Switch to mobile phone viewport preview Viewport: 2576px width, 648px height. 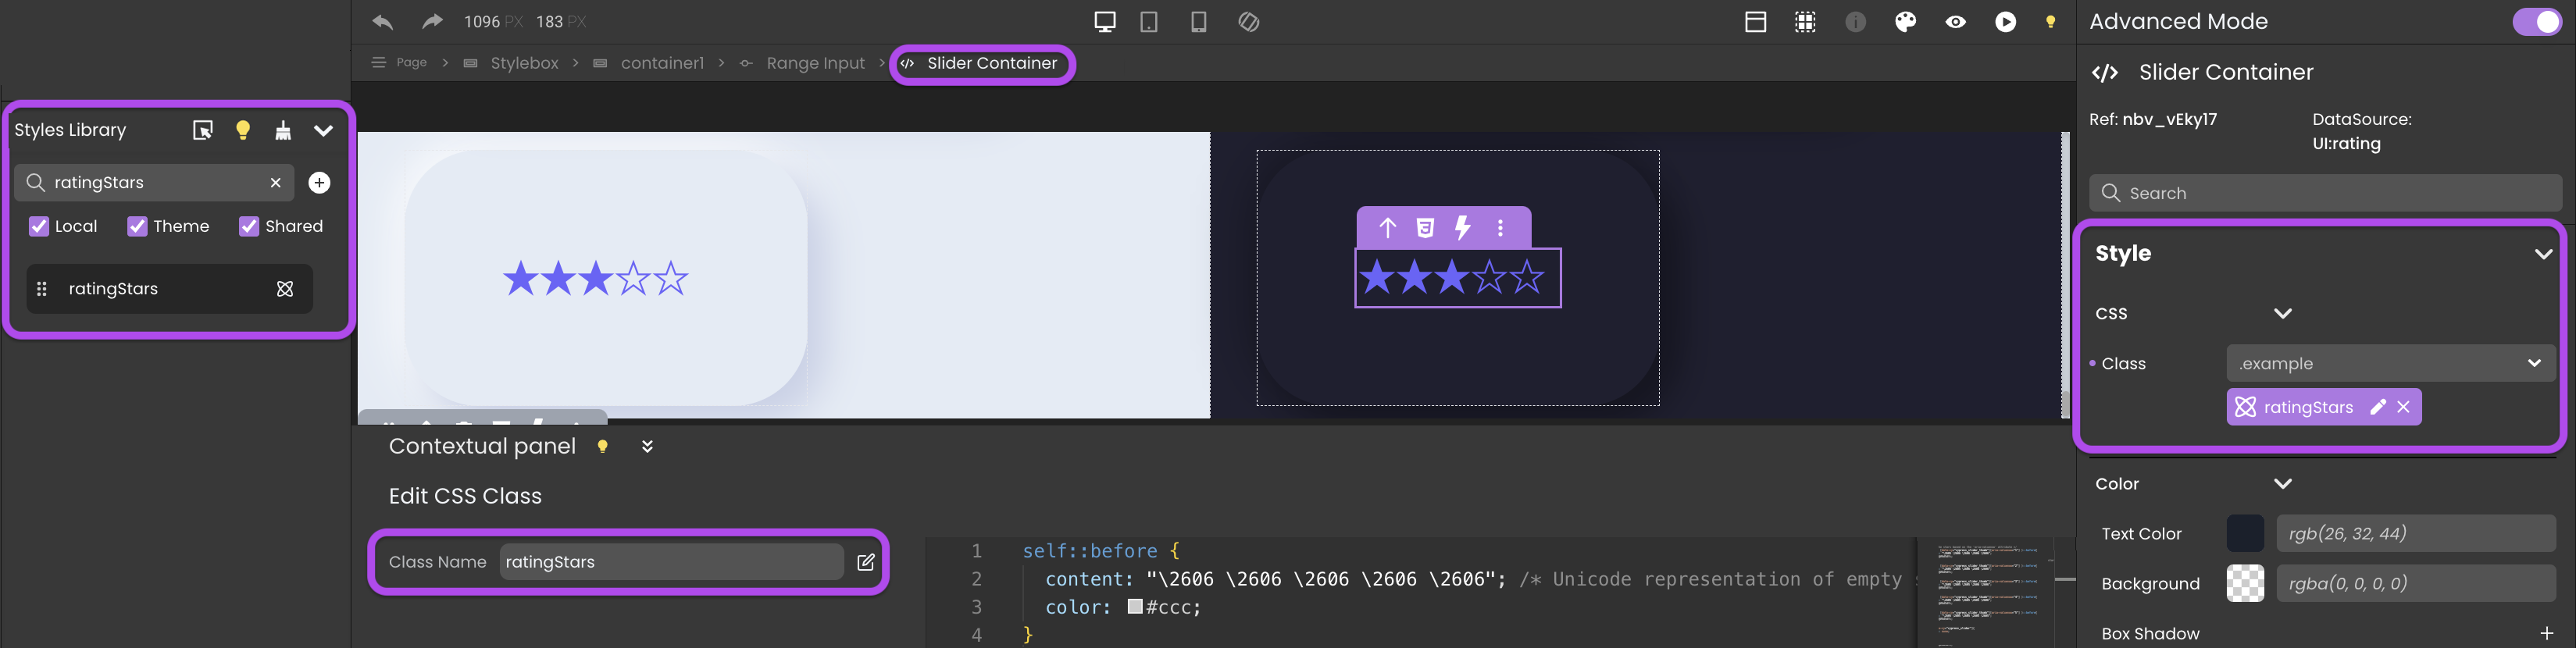coord(1198,22)
